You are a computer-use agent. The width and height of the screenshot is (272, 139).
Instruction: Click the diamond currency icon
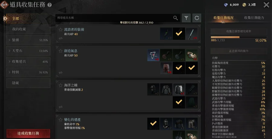226,5
